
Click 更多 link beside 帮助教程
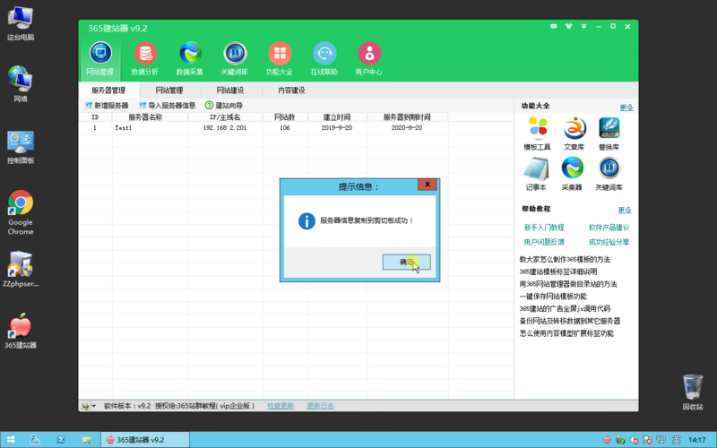click(625, 210)
